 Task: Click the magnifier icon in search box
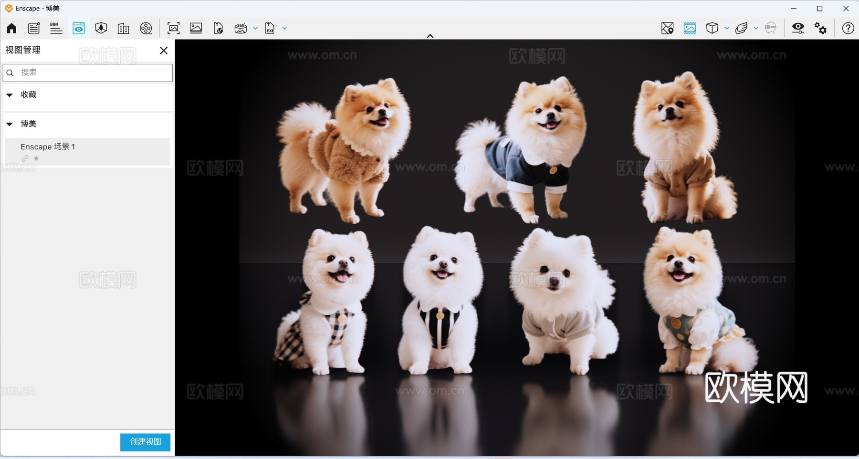[10, 73]
